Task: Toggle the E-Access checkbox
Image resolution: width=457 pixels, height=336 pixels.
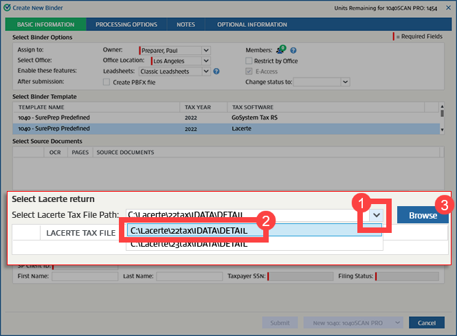Action: [249, 71]
